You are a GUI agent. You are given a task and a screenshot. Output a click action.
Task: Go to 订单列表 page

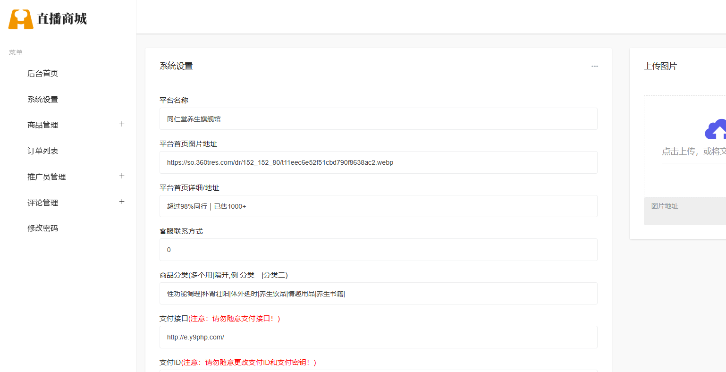coord(42,151)
